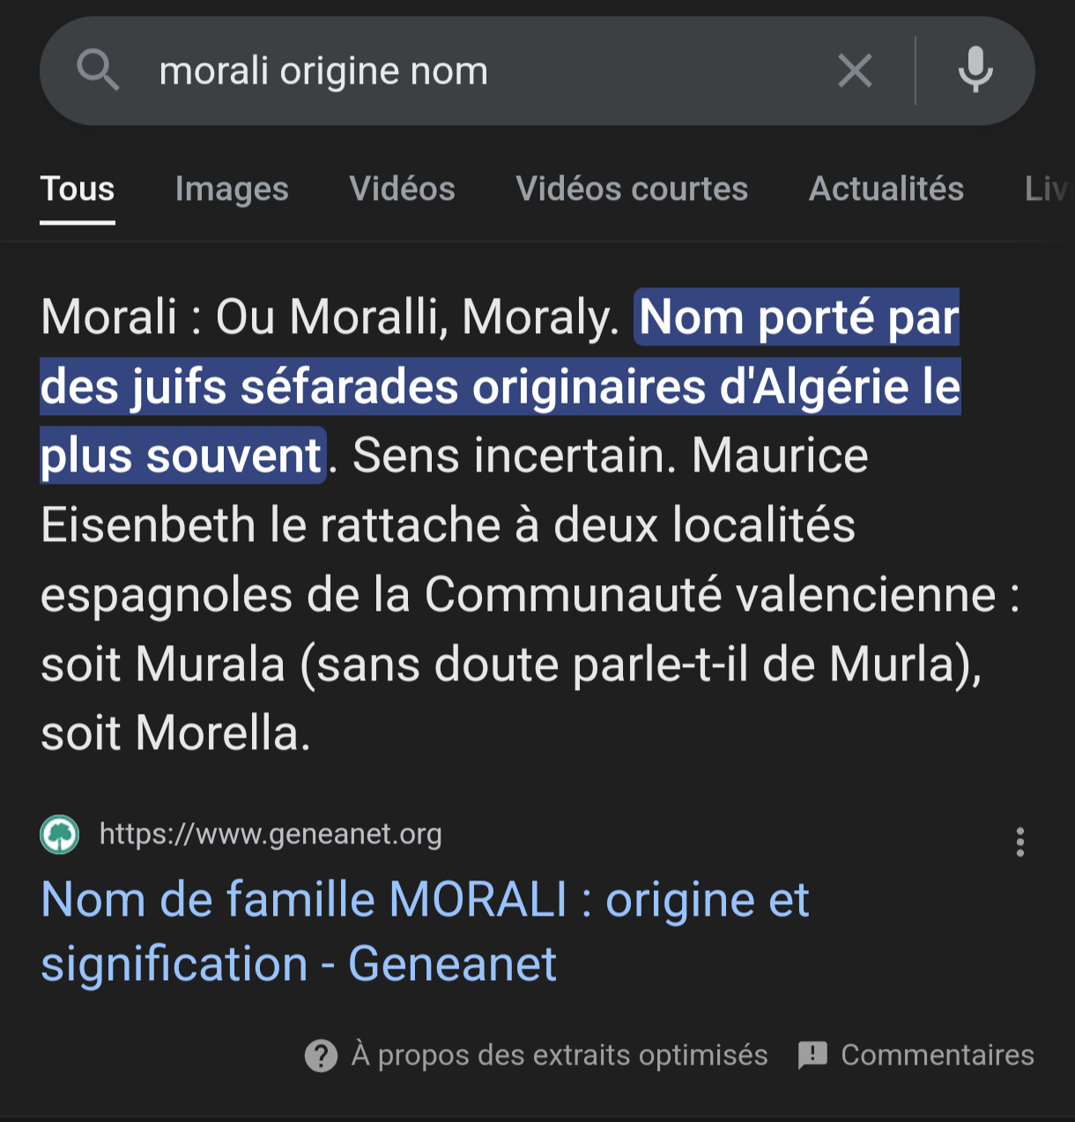Switch to the Vidéos tab
Viewport: 1075px width, 1122px height.
click(402, 189)
